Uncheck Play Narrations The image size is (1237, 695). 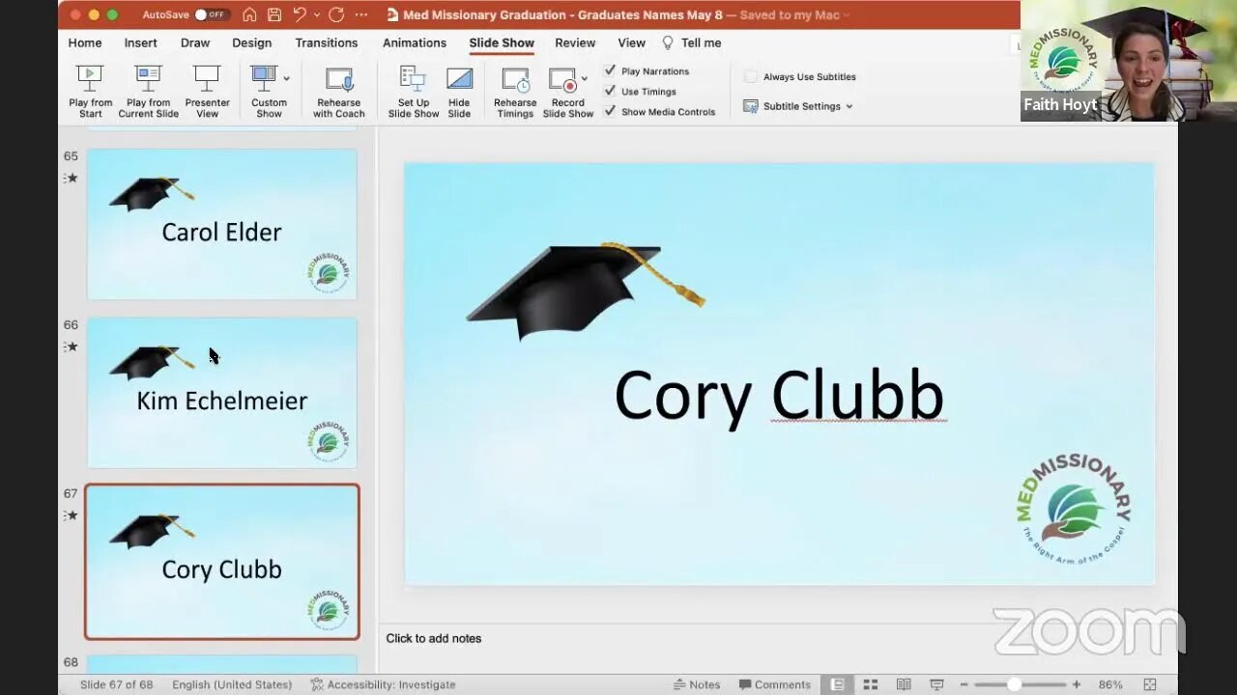610,70
